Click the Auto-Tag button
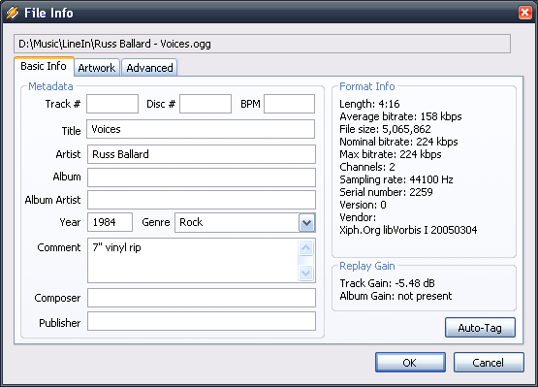The height and width of the screenshot is (387, 538). [480, 328]
